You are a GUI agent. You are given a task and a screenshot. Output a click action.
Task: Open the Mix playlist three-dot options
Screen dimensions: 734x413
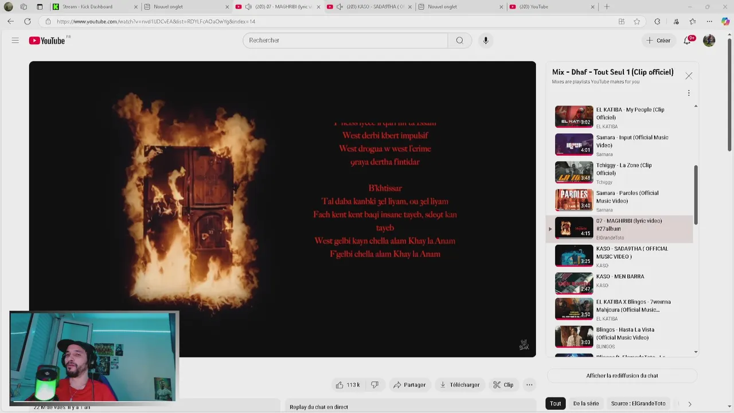(689, 93)
